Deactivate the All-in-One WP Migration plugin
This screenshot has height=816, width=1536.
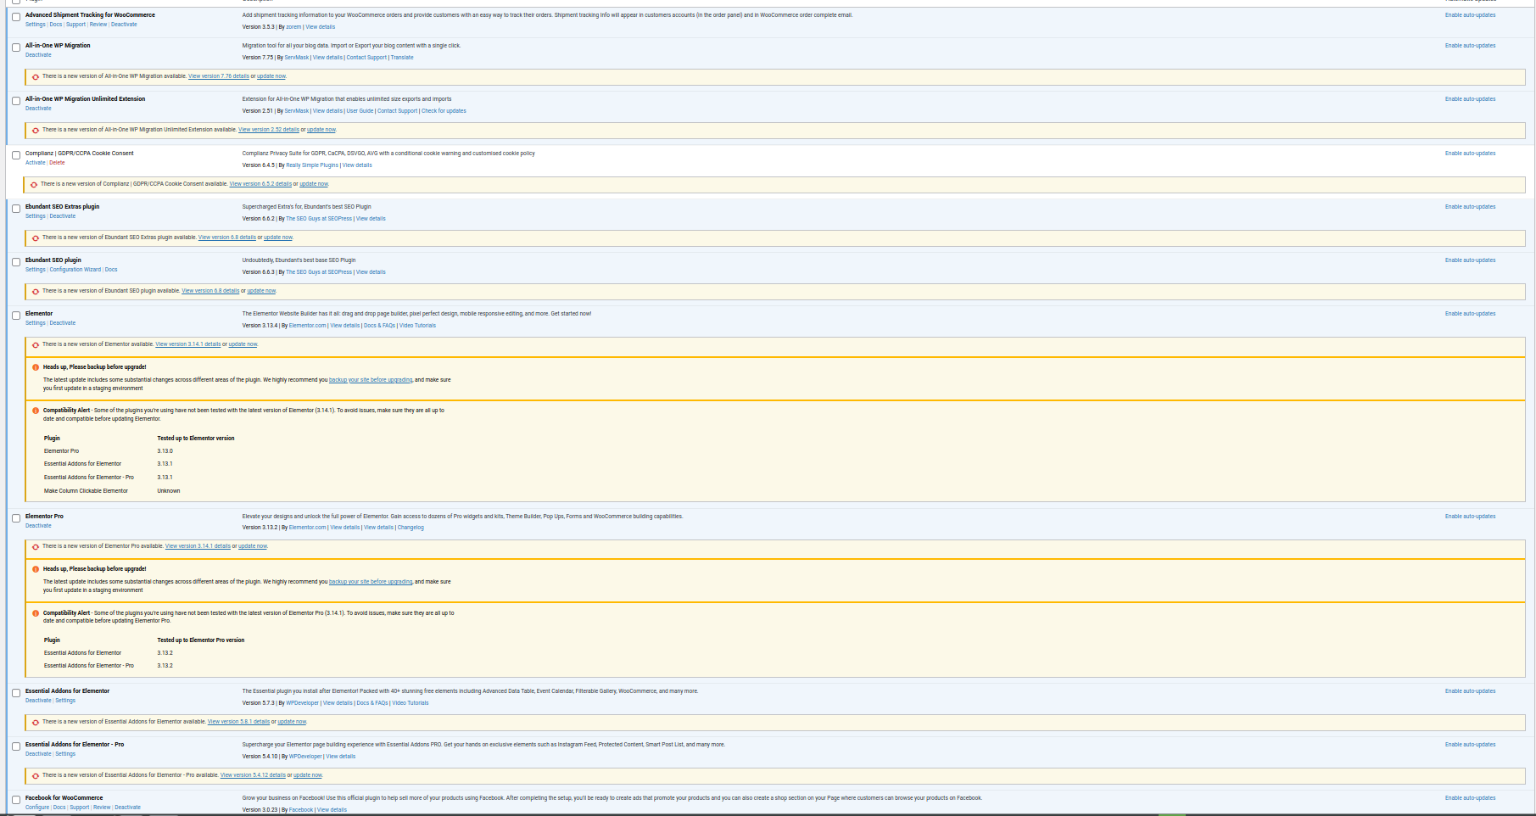pos(38,55)
